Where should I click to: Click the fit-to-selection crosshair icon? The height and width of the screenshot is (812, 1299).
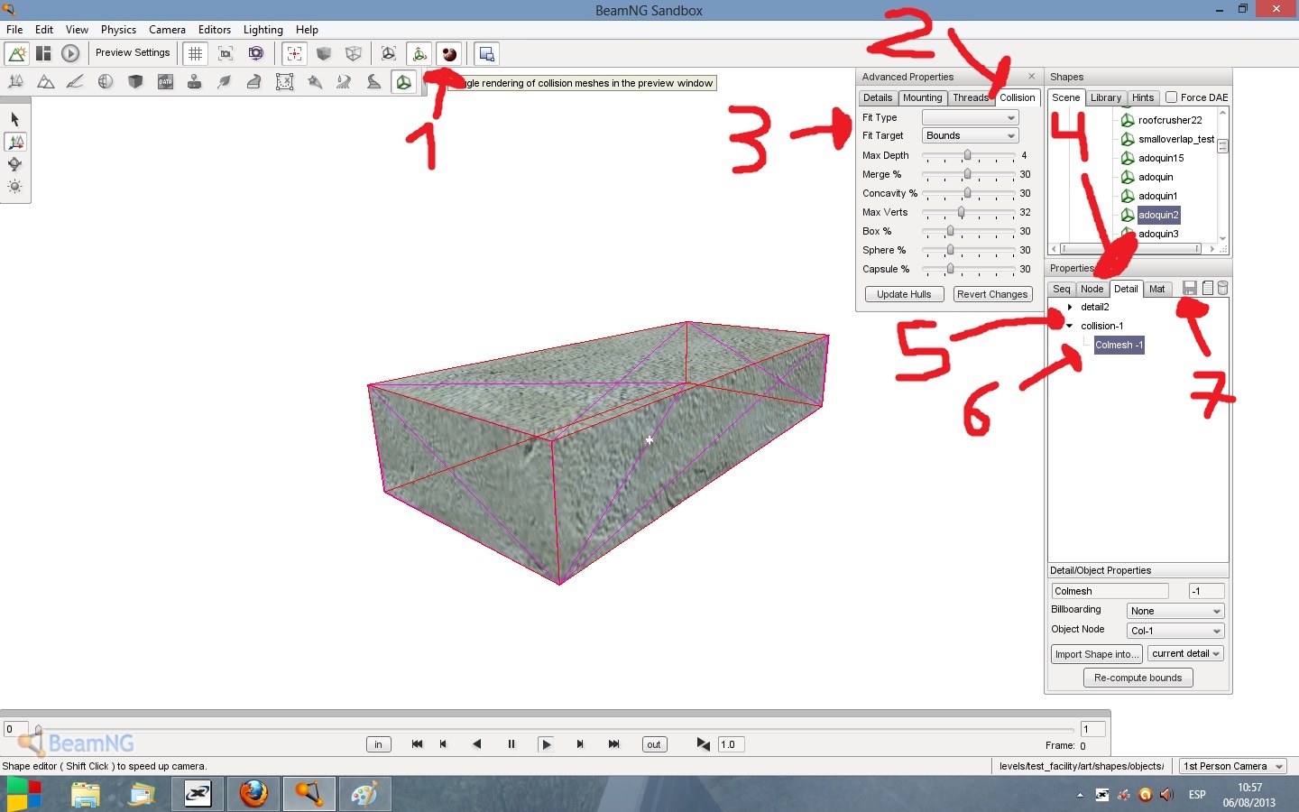294,54
